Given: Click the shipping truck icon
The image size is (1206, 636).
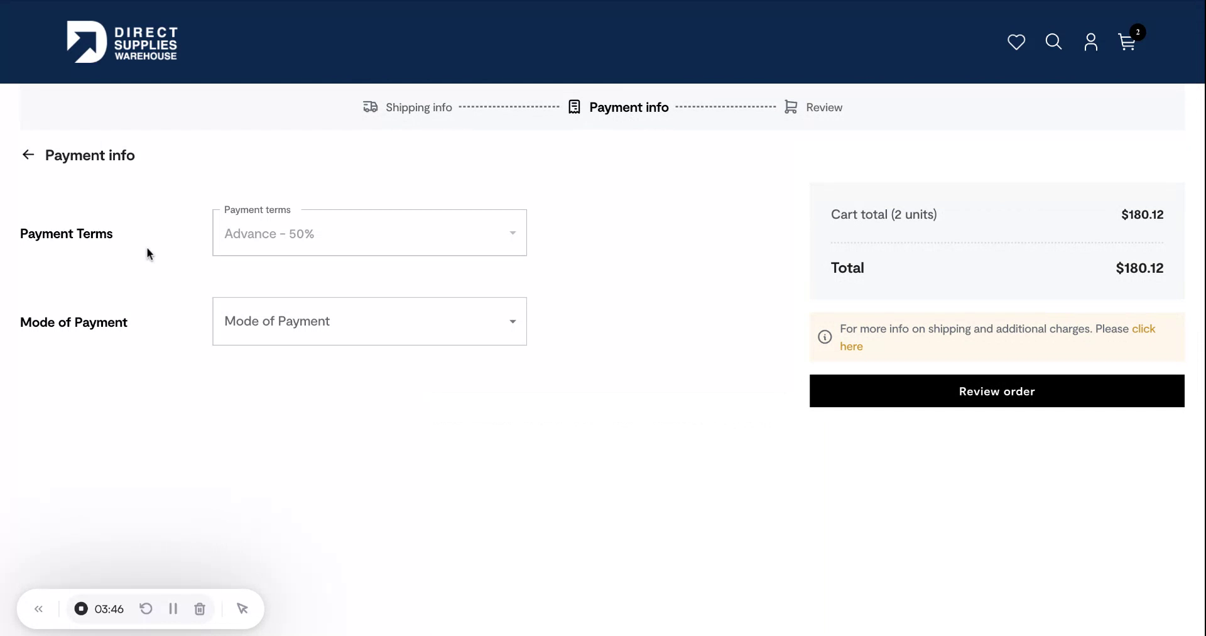Looking at the screenshot, I should click(371, 107).
